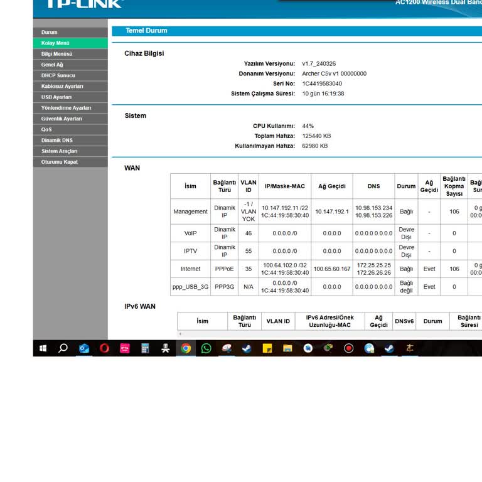Open Sticky Notes taskbar icon

coord(267,348)
